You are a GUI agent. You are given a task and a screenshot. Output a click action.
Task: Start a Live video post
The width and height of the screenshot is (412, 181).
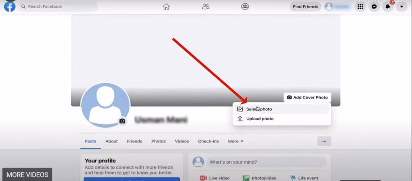pos(215,178)
